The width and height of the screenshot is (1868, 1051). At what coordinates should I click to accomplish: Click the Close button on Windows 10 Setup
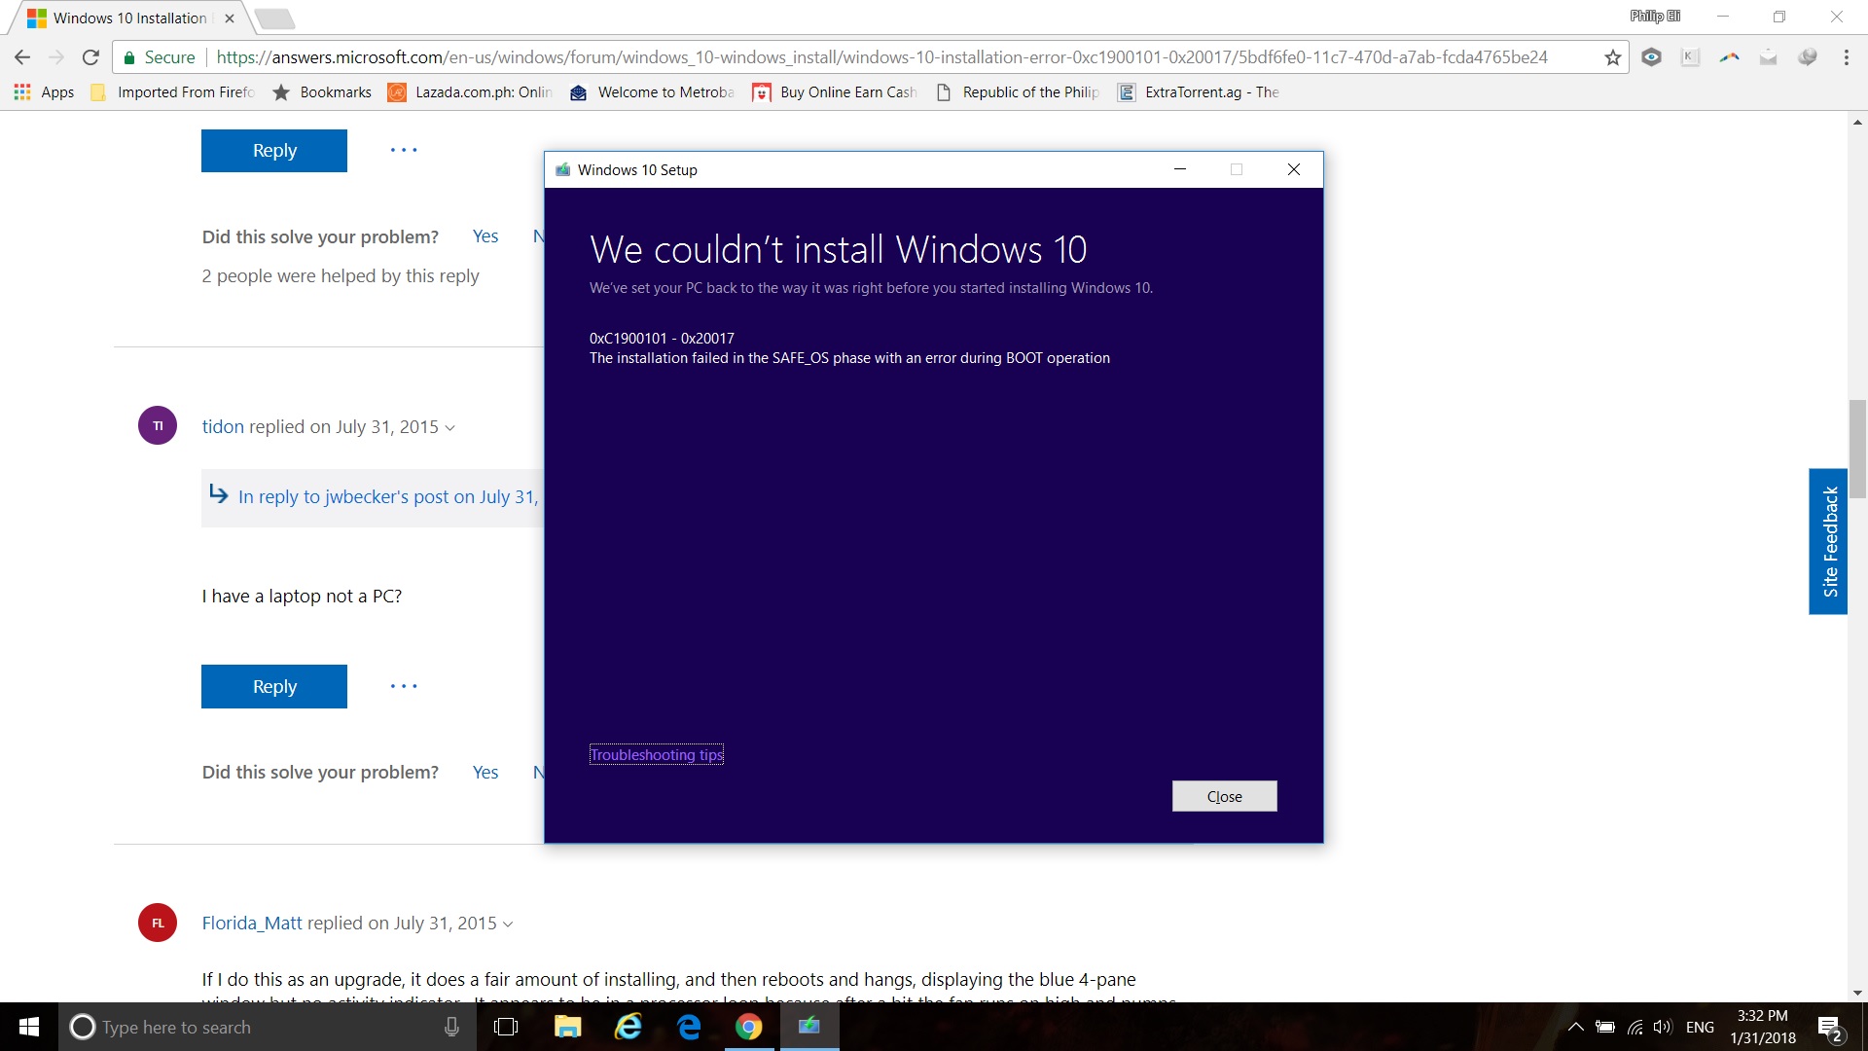(1223, 796)
